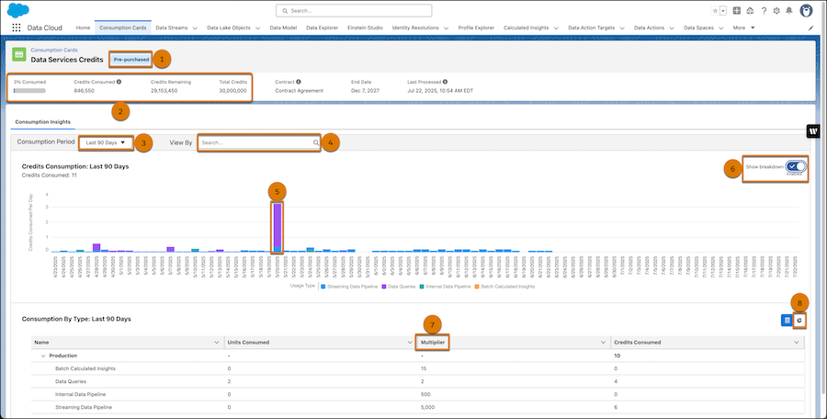Open the Data Model tab

pos(283,28)
